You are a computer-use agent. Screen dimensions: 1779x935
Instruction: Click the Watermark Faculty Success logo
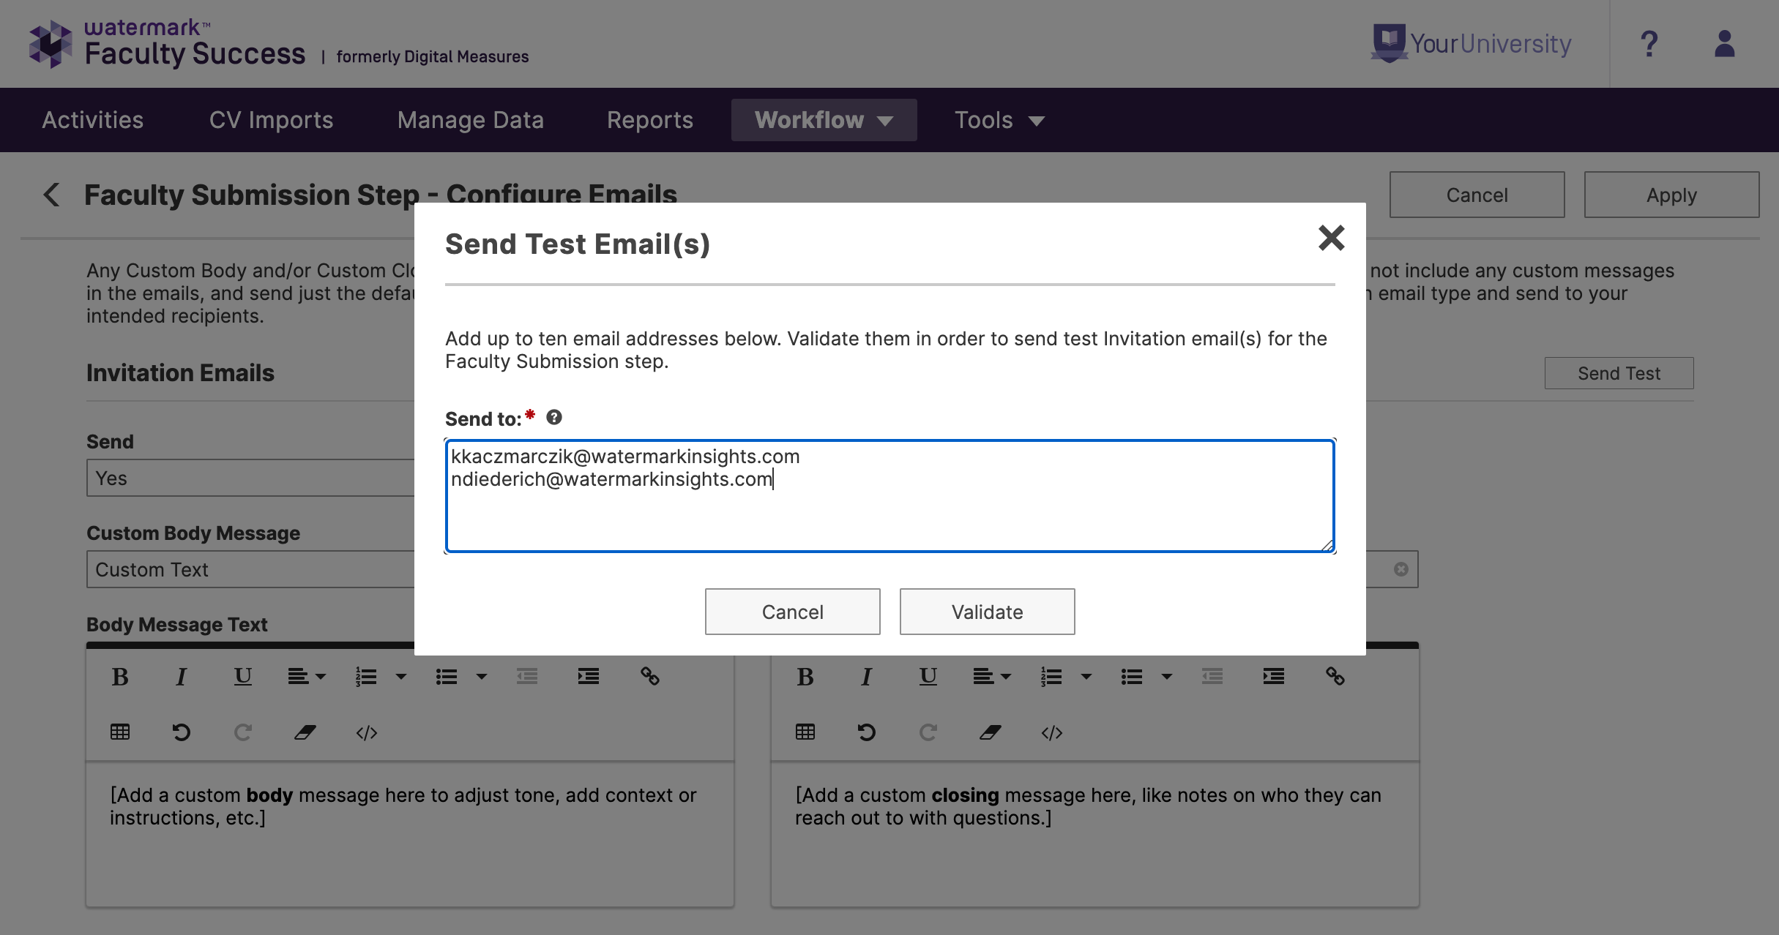pyautogui.click(x=166, y=44)
